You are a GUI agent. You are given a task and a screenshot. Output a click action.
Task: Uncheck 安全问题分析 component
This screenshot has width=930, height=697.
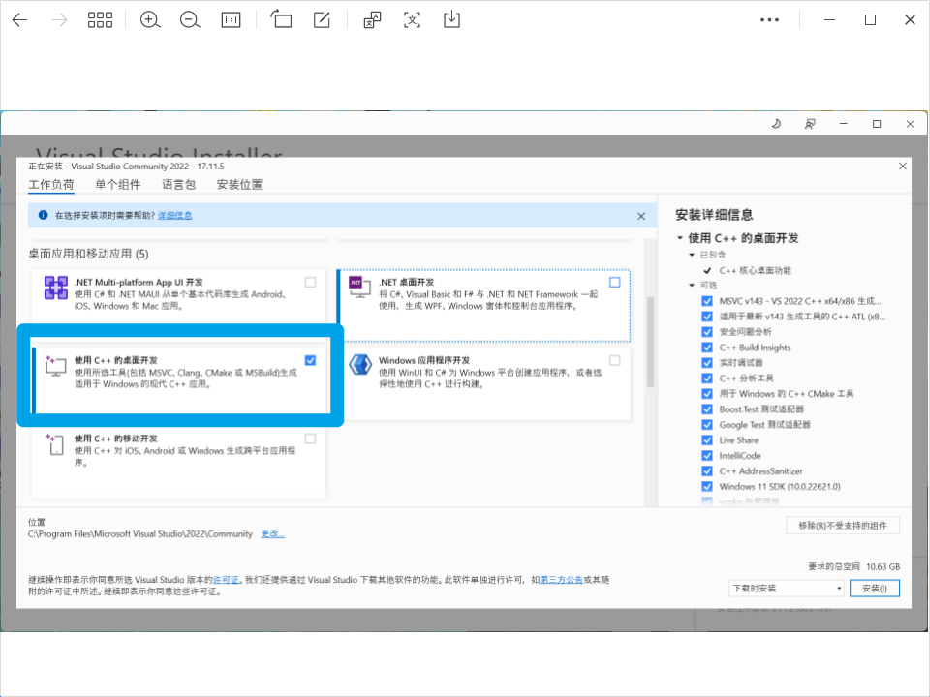point(707,332)
